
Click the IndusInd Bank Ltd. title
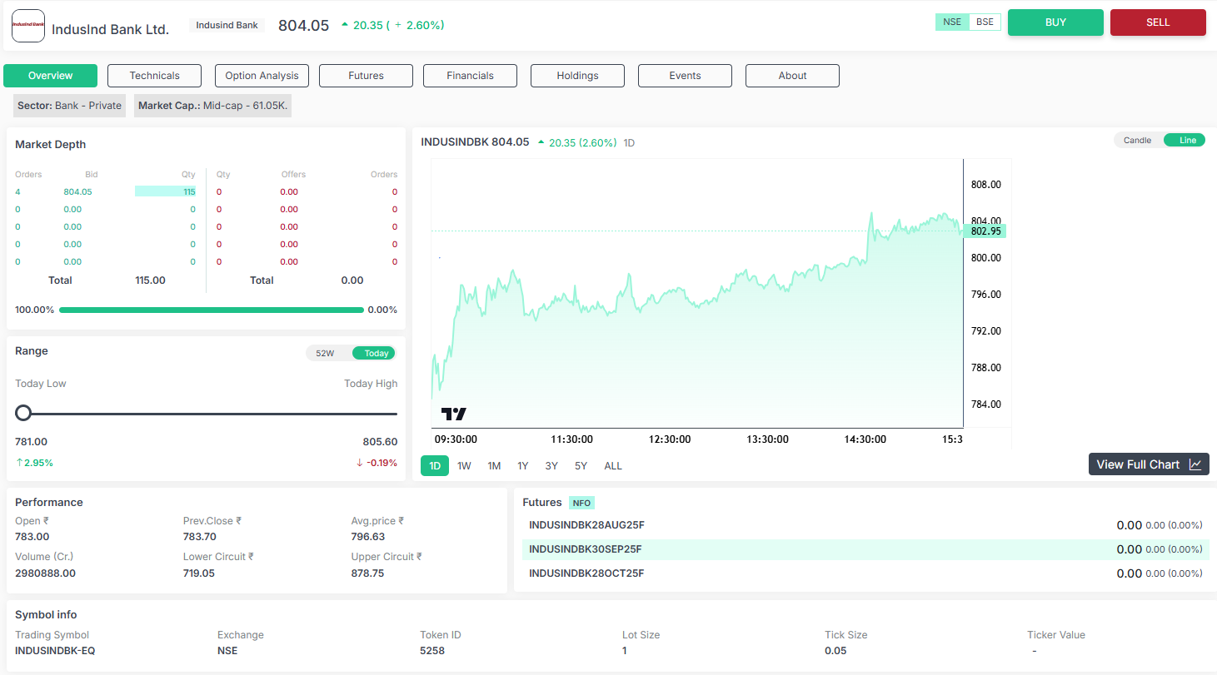[x=111, y=29]
